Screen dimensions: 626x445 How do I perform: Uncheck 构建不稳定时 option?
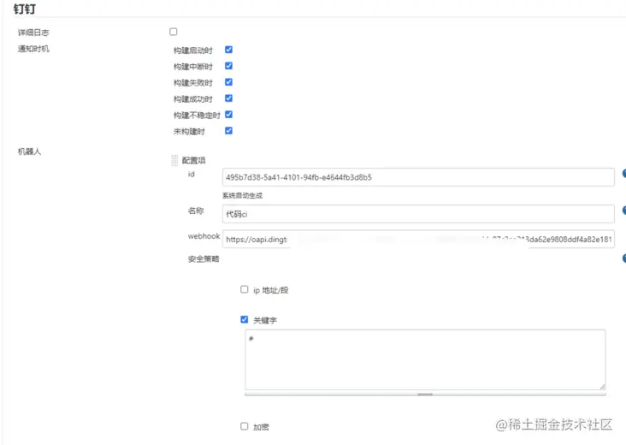coord(228,115)
